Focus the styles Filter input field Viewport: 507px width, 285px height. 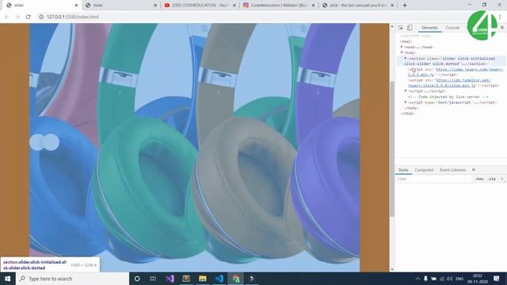point(434,179)
